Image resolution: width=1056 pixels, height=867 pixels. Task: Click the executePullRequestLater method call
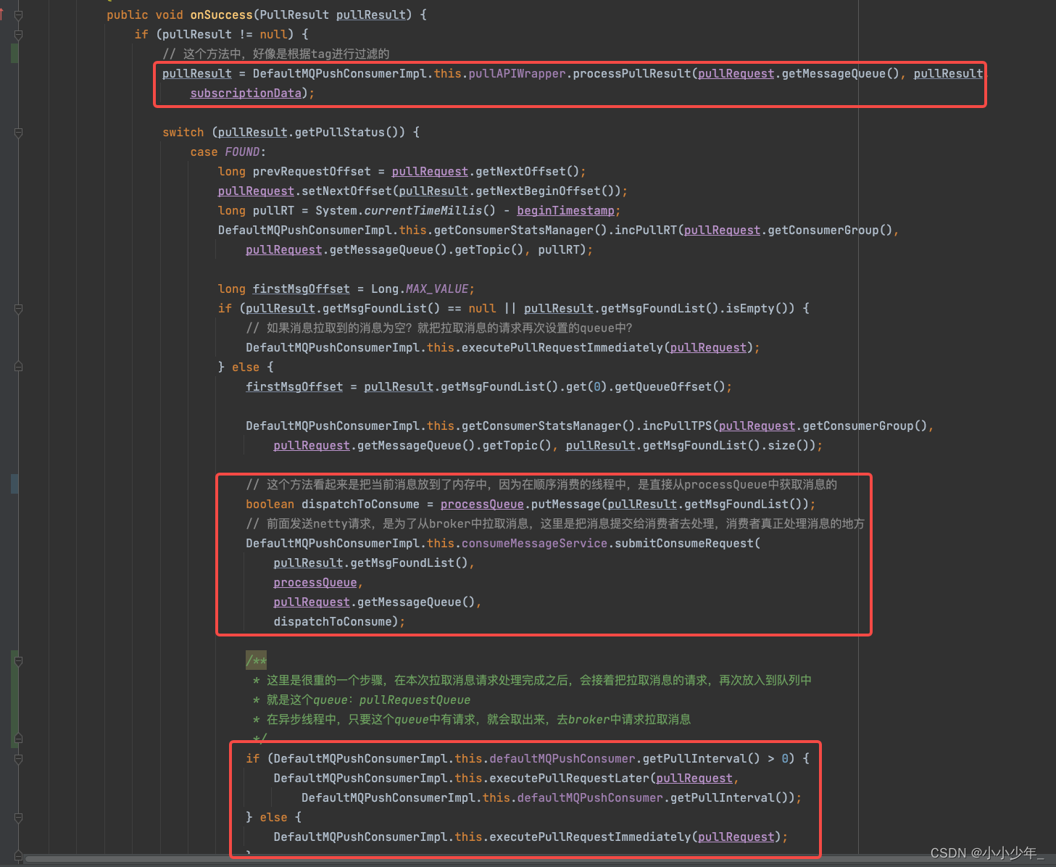click(x=569, y=778)
